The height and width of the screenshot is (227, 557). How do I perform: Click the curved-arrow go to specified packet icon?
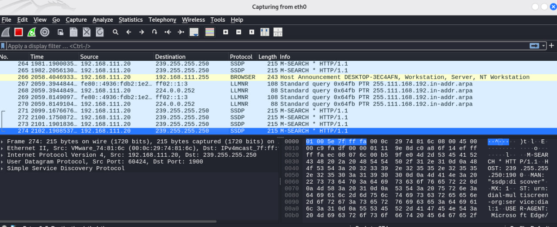point(154,32)
